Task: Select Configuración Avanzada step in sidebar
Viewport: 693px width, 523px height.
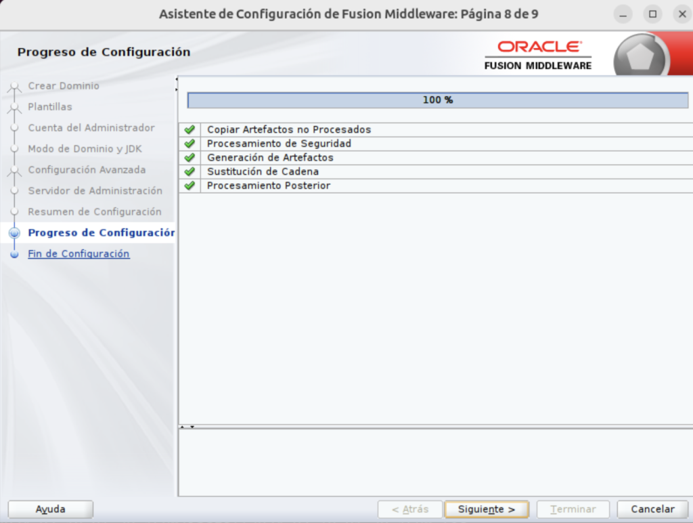Action: tap(87, 170)
